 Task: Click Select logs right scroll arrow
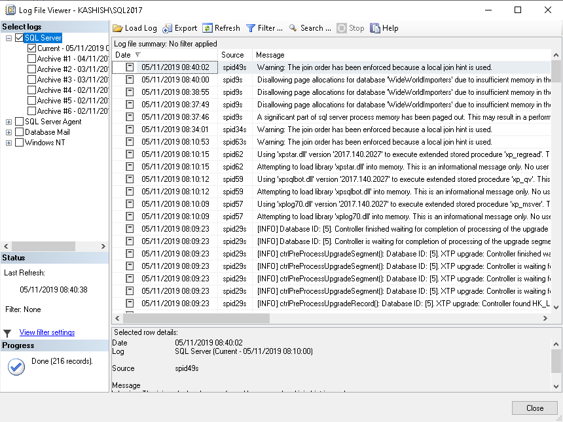coord(103,246)
